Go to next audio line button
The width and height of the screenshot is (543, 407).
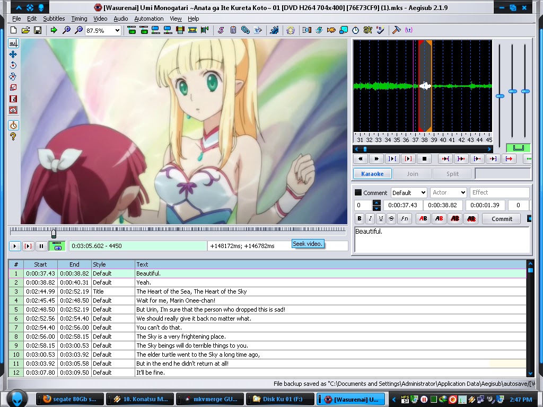pyautogui.click(x=376, y=159)
